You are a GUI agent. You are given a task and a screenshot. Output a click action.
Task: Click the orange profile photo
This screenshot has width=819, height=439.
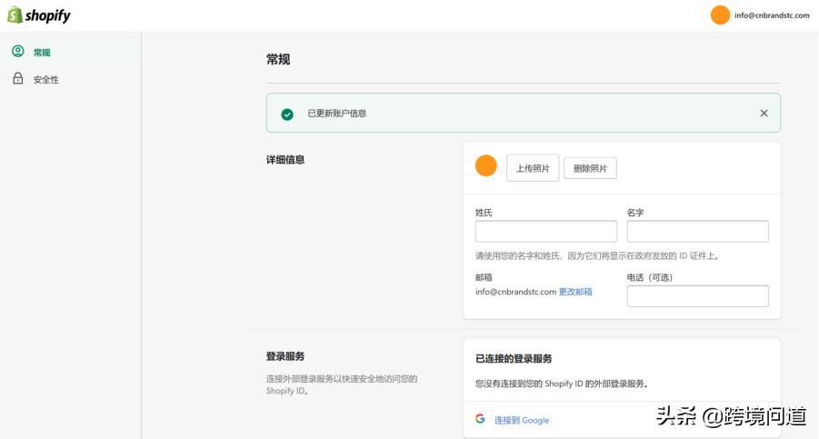(485, 166)
